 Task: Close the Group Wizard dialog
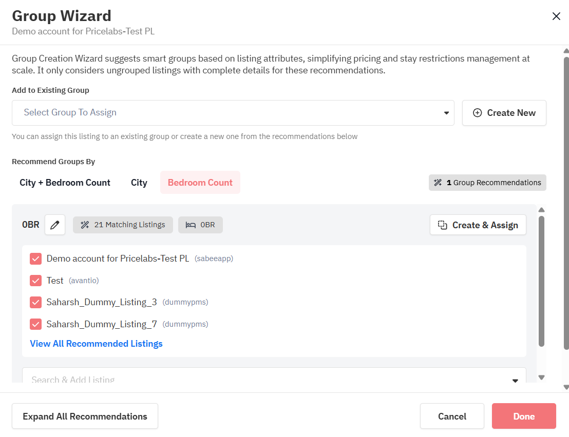(x=556, y=16)
